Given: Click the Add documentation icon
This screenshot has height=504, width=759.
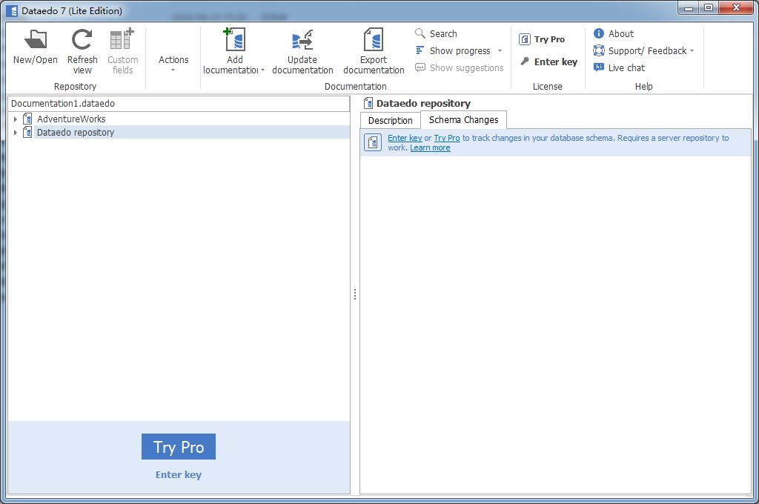Looking at the screenshot, I should click(235, 39).
